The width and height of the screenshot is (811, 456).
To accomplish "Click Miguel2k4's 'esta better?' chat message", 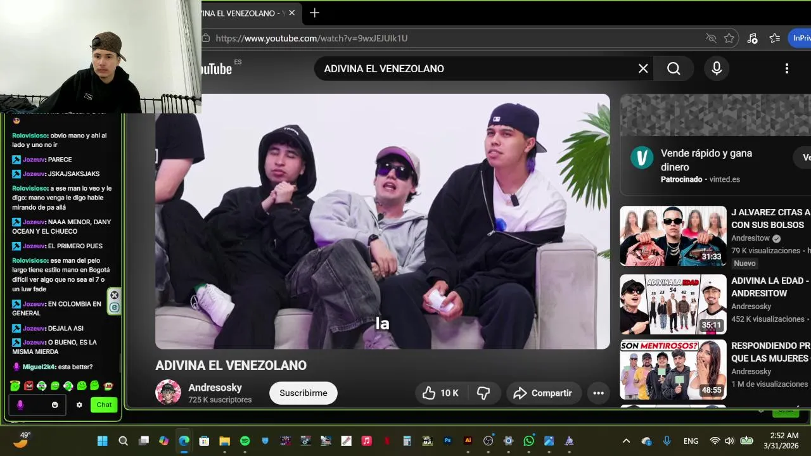I will tap(53, 367).
